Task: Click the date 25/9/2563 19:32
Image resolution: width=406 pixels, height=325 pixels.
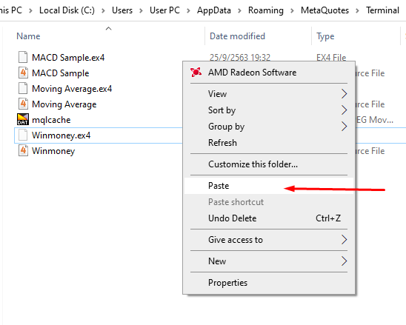Action: (x=240, y=57)
